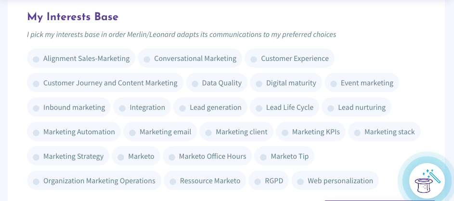Check the Lead Life Cycle option
Screen dimensions: 454x201
click(x=285, y=107)
